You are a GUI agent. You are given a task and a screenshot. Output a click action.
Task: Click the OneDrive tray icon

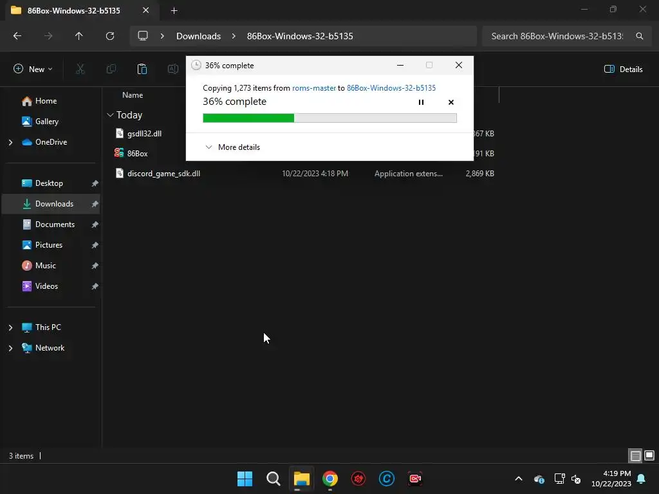(x=539, y=479)
